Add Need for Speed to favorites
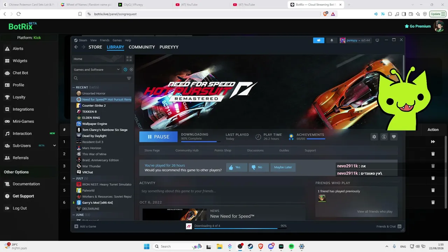Image resolution: width=448 pixels, height=252 pixels. [394, 137]
